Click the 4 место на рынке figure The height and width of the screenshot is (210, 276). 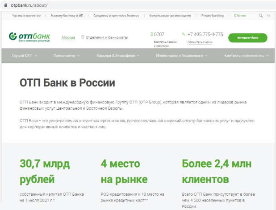tap(124, 172)
